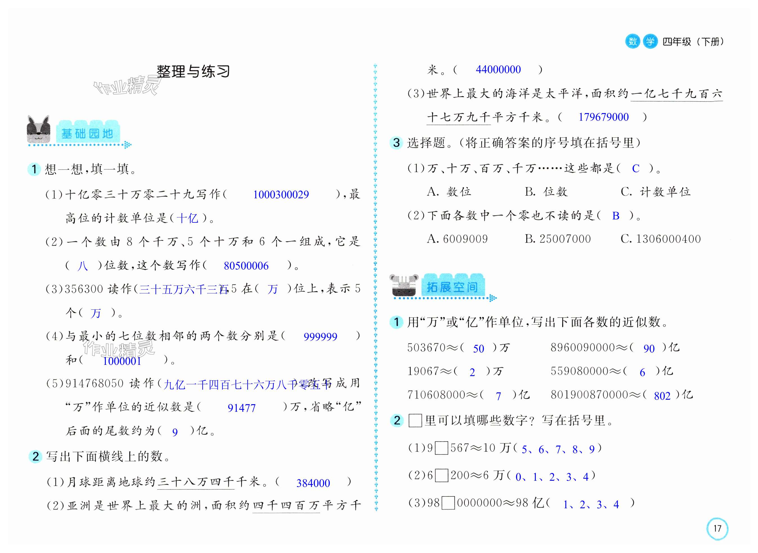Select option C. 计数单位
758x553 pixels.
click(655, 192)
